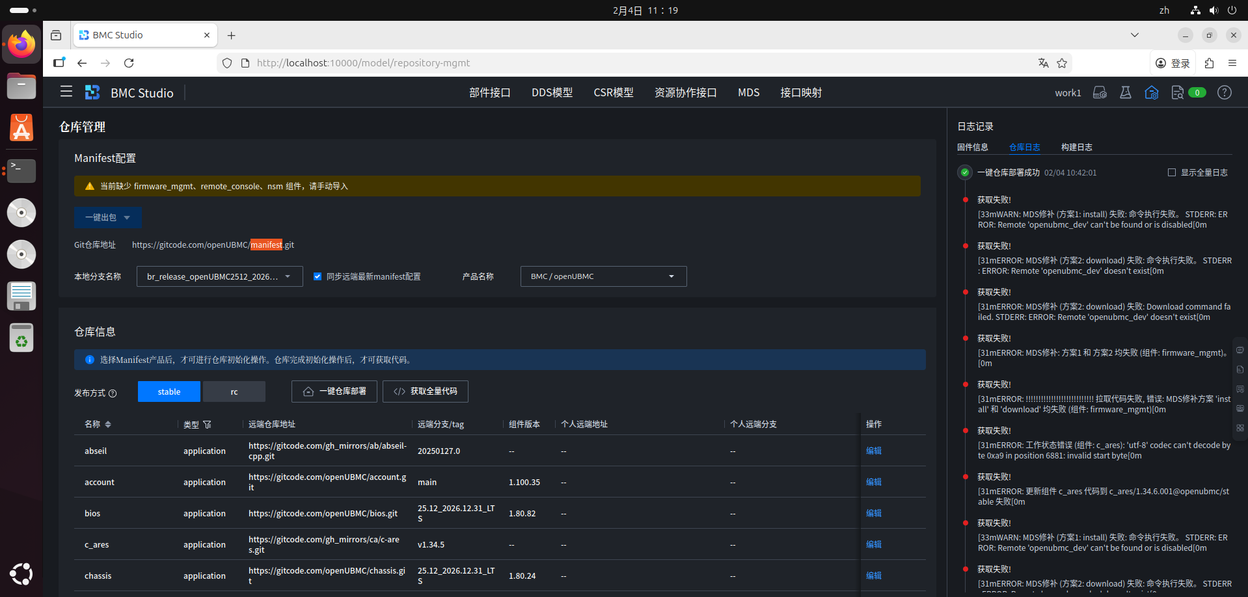
Task: Expand the 一键出包 dropdown button
Action: point(127,218)
